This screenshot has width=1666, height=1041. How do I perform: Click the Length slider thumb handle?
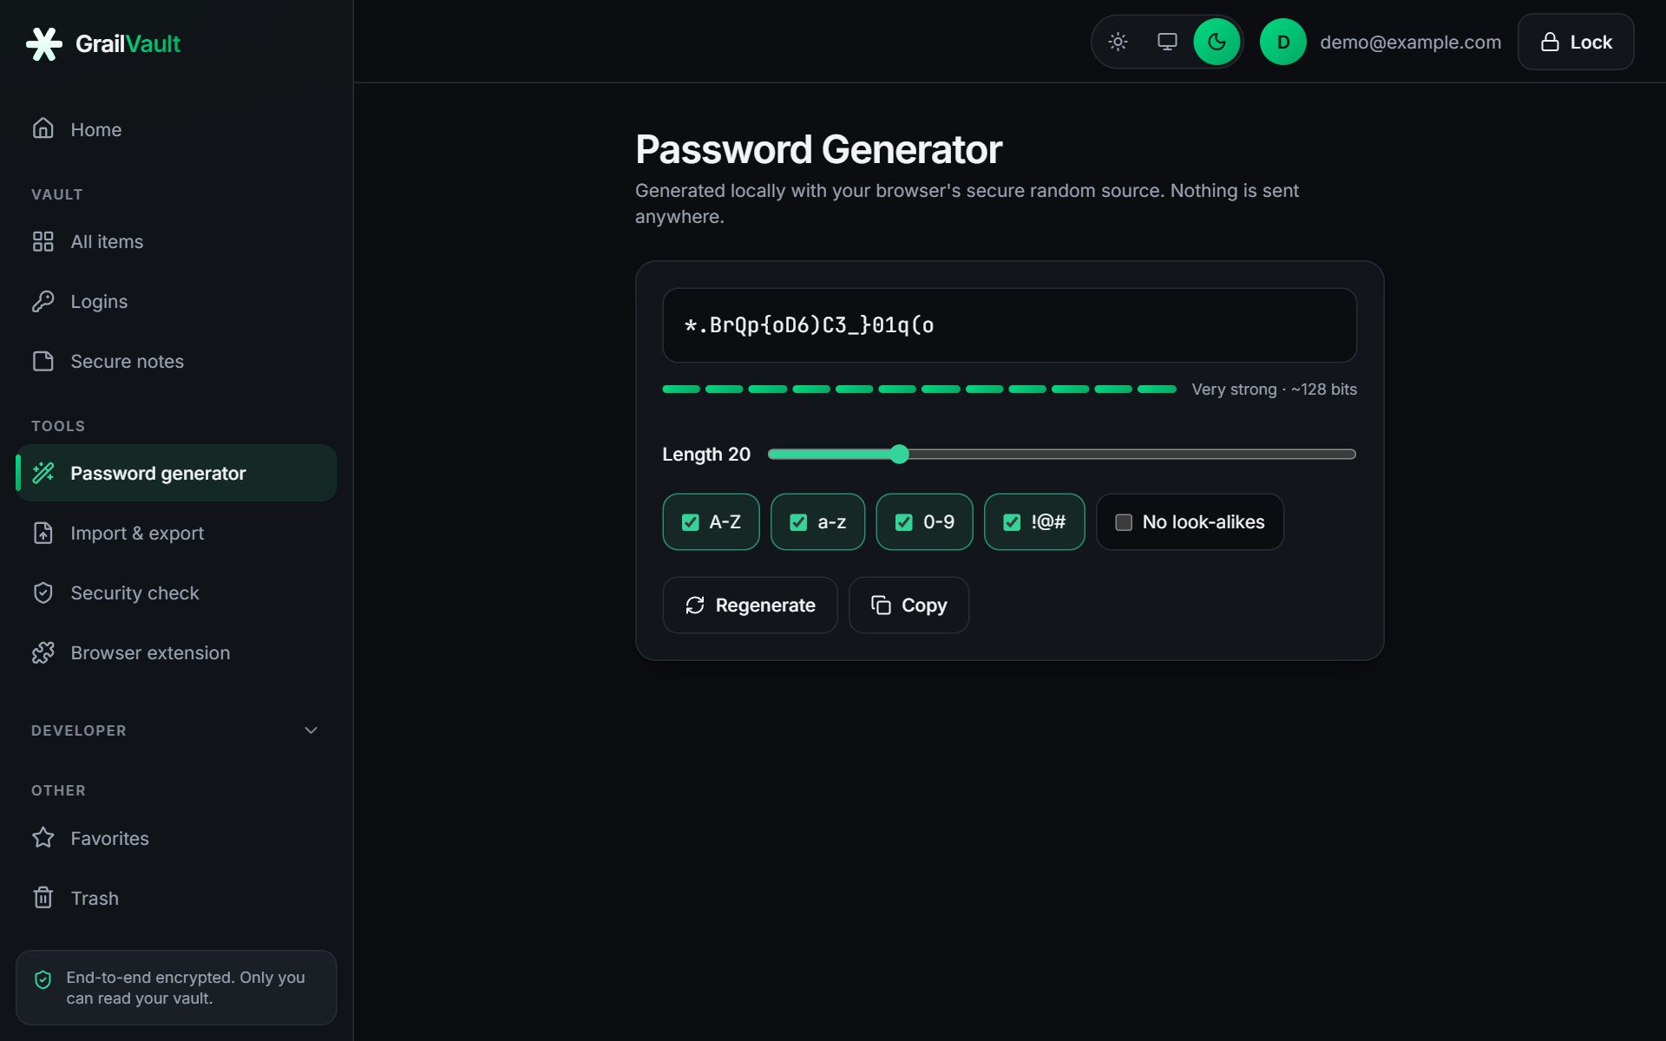click(900, 454)
